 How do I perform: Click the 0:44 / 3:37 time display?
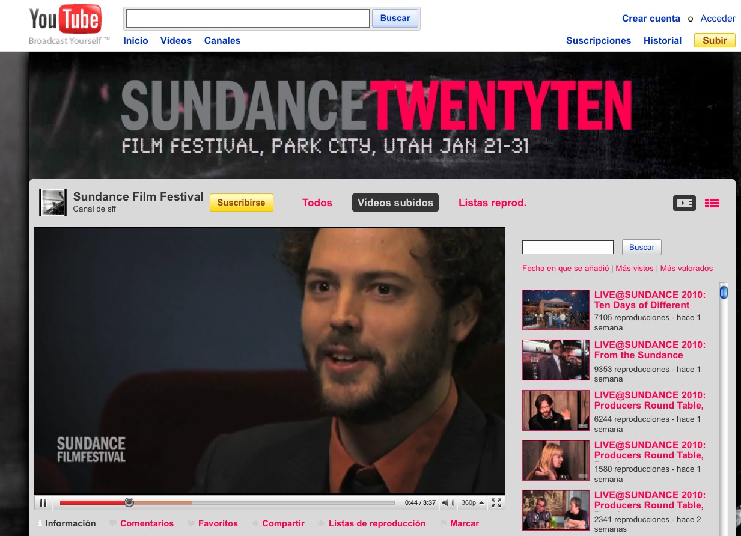point(420,502)
